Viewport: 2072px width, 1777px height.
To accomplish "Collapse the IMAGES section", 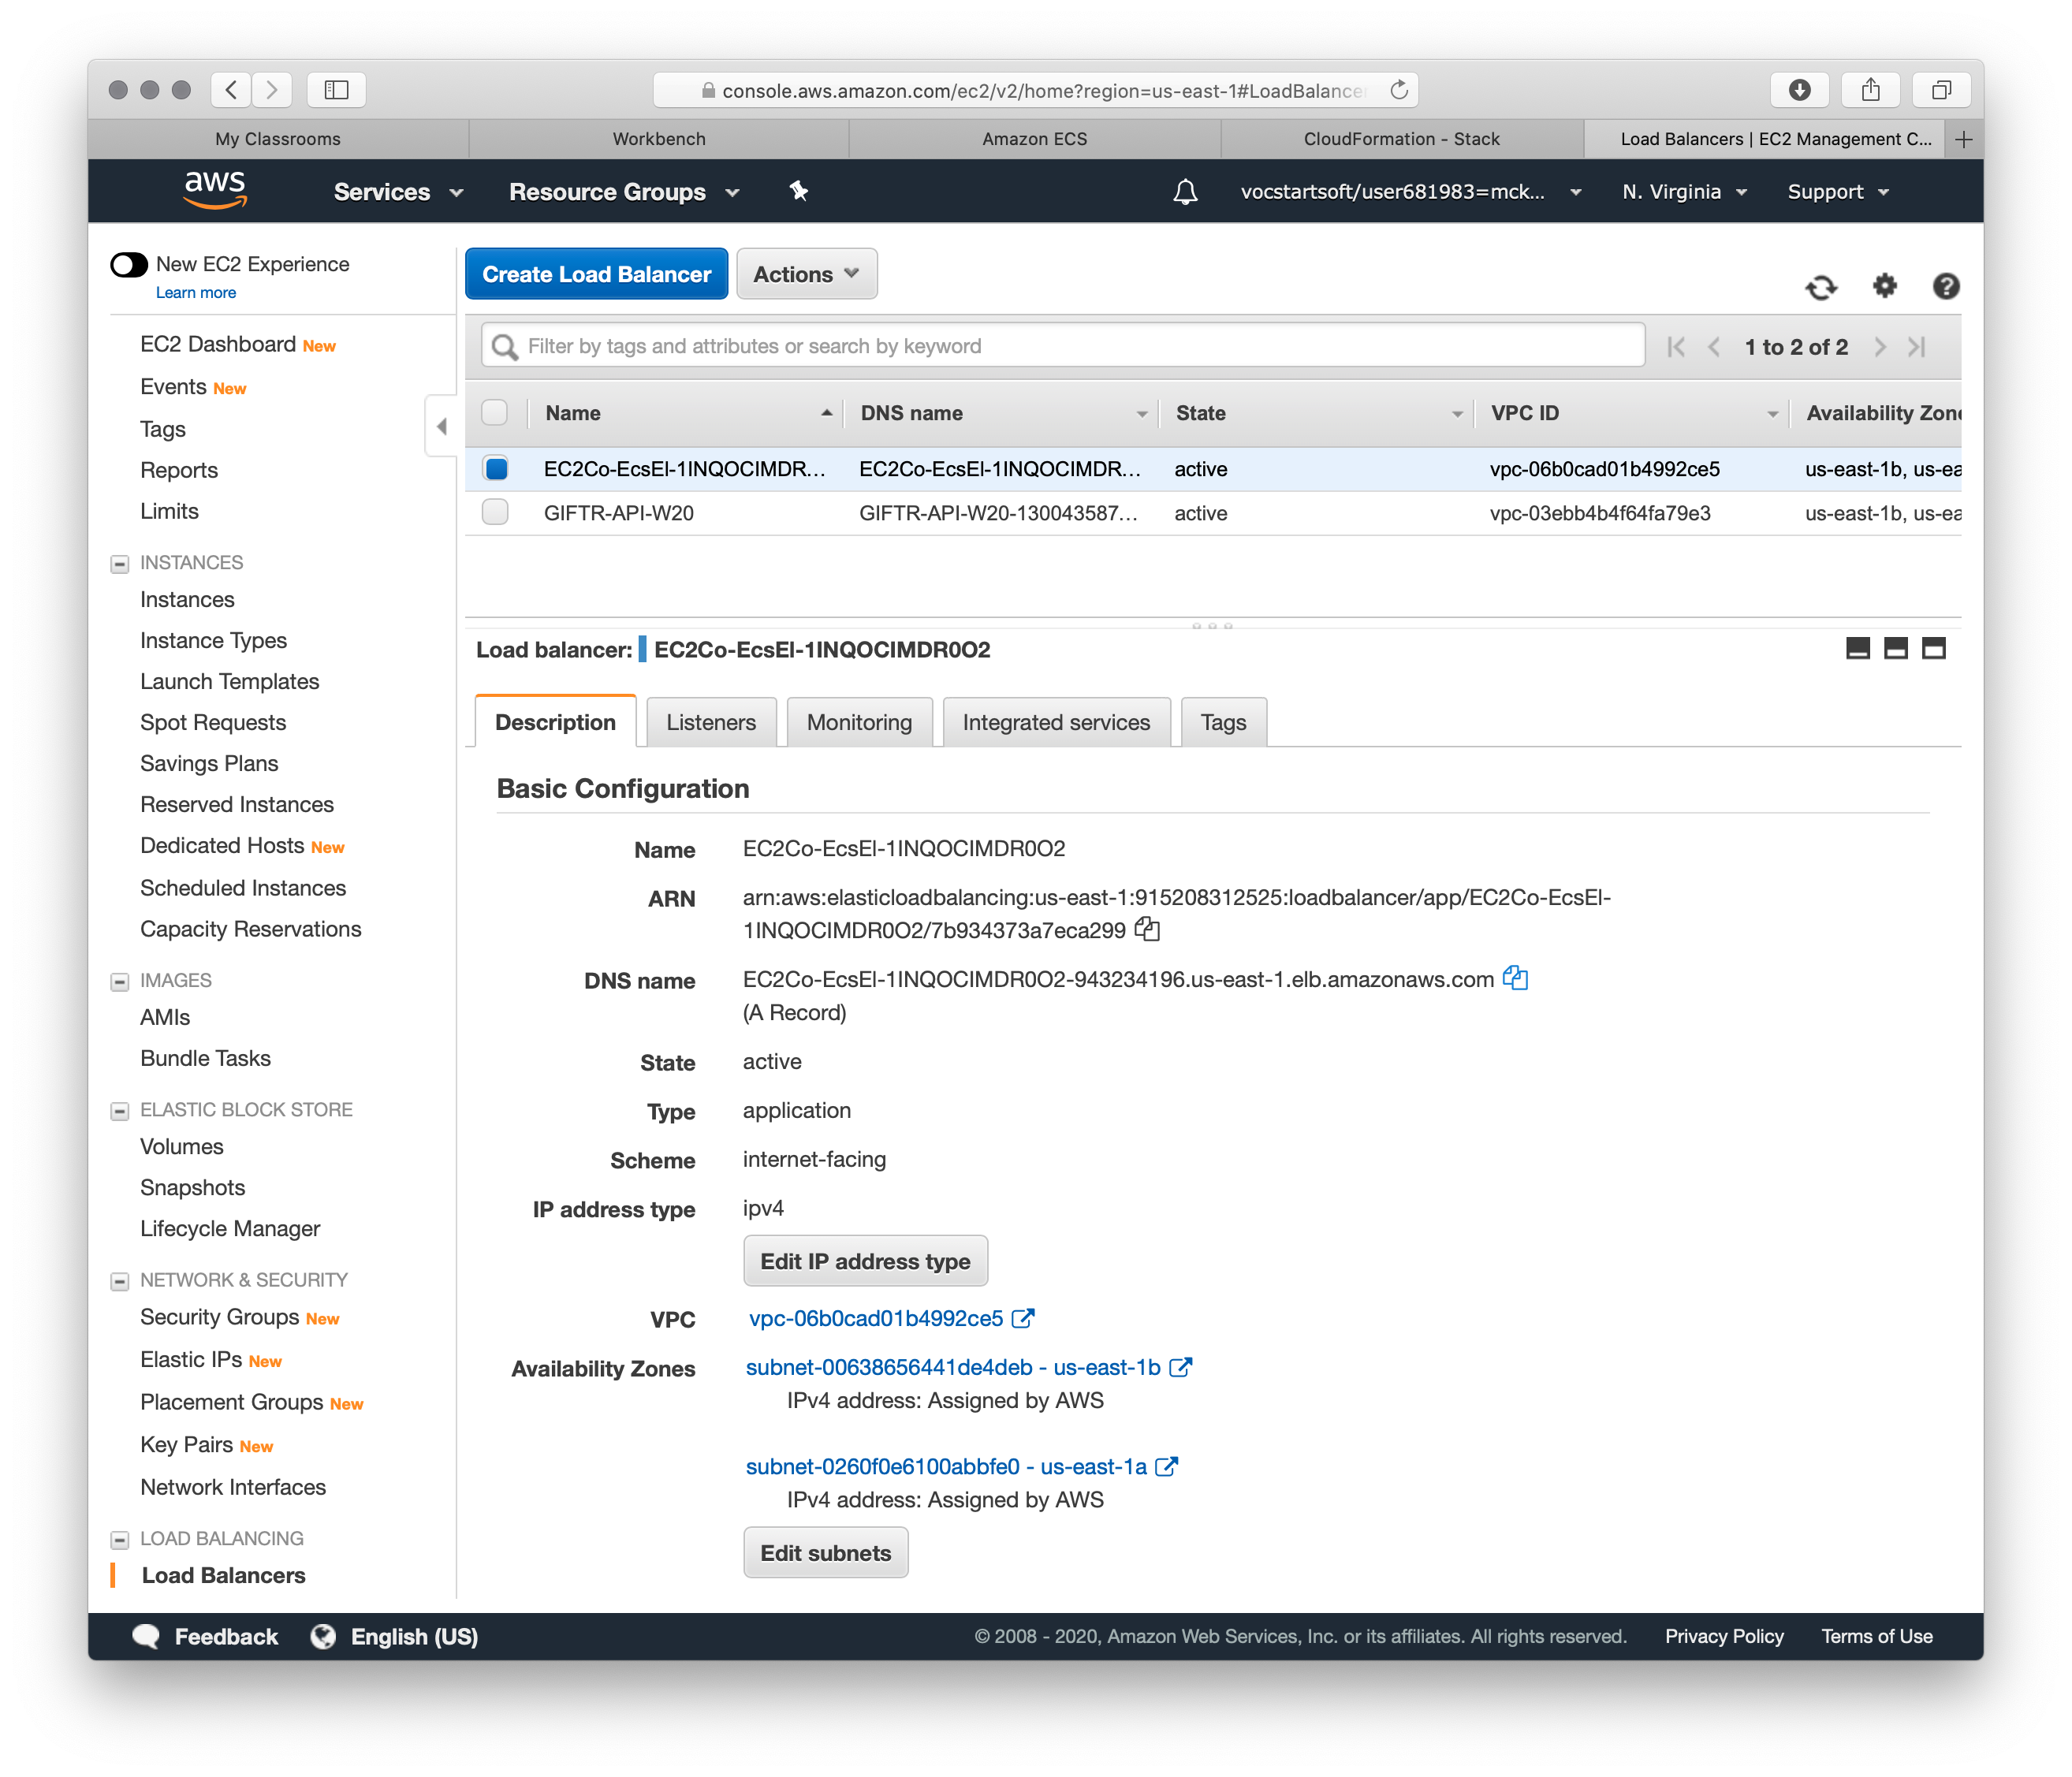I will click(x=120, y=981).
